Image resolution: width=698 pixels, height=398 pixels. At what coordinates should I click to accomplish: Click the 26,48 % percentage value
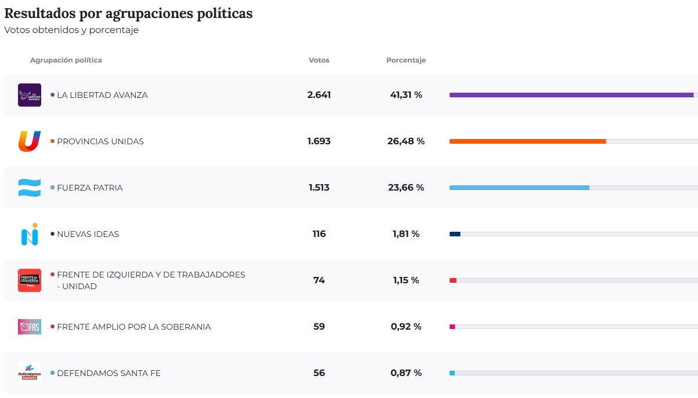click(x=406, y=141)
